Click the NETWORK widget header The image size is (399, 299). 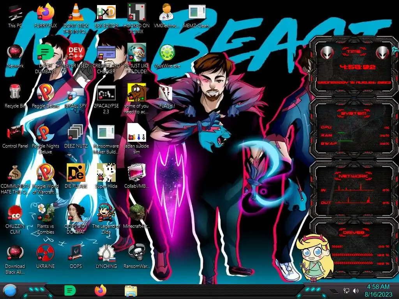pyautogui.click(x=354, y=176)
